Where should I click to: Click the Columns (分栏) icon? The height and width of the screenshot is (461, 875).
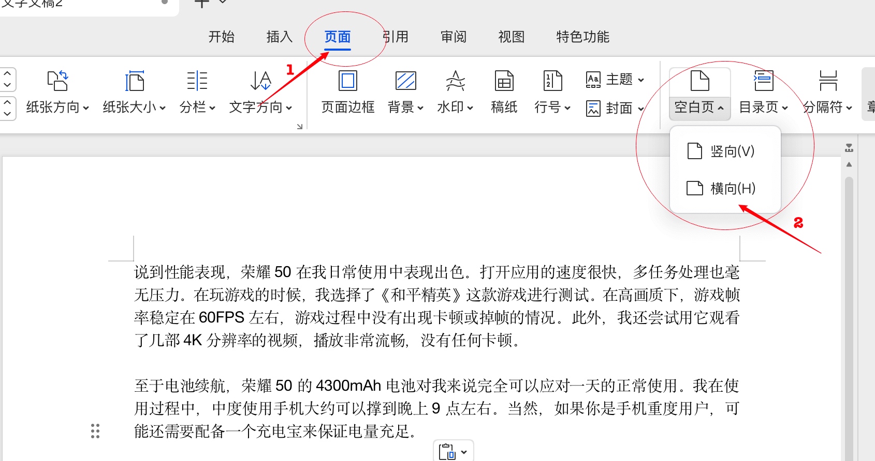[x=197, y=82]
